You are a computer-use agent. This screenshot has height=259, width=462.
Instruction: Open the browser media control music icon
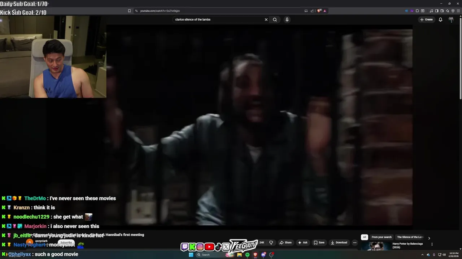point(431,11)
